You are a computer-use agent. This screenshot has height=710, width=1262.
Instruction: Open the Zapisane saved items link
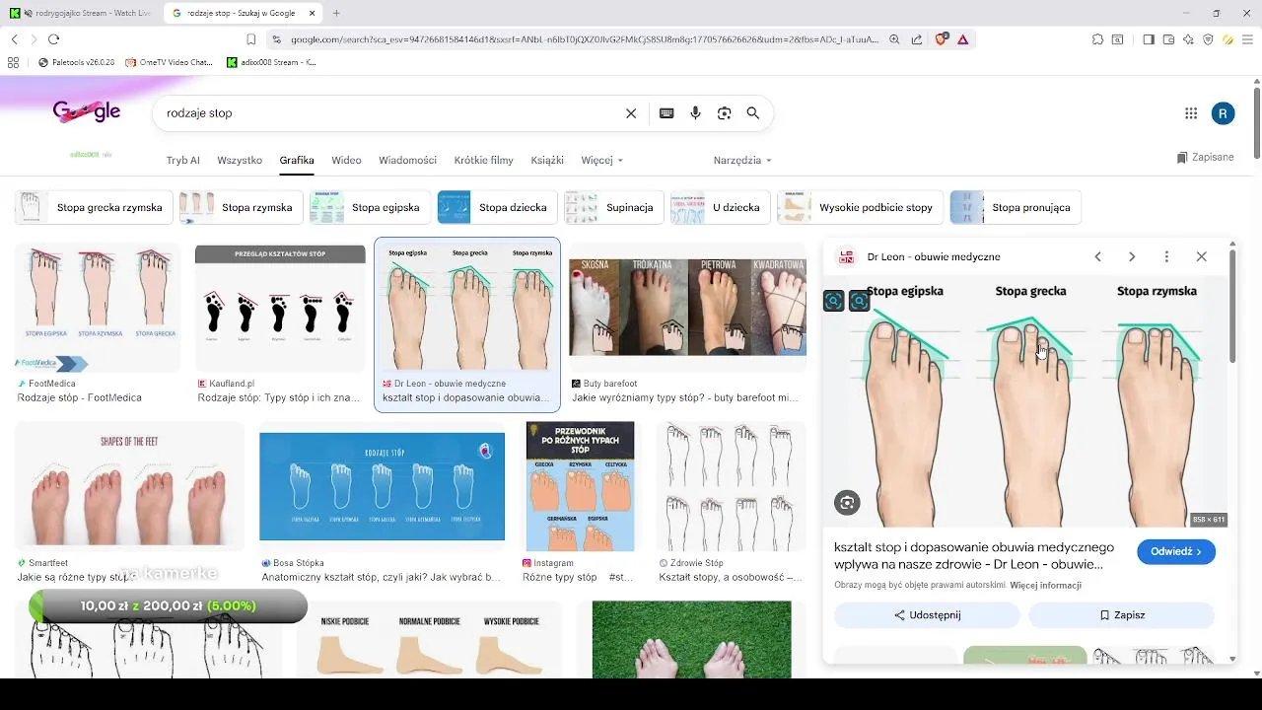click(1205, 158)
